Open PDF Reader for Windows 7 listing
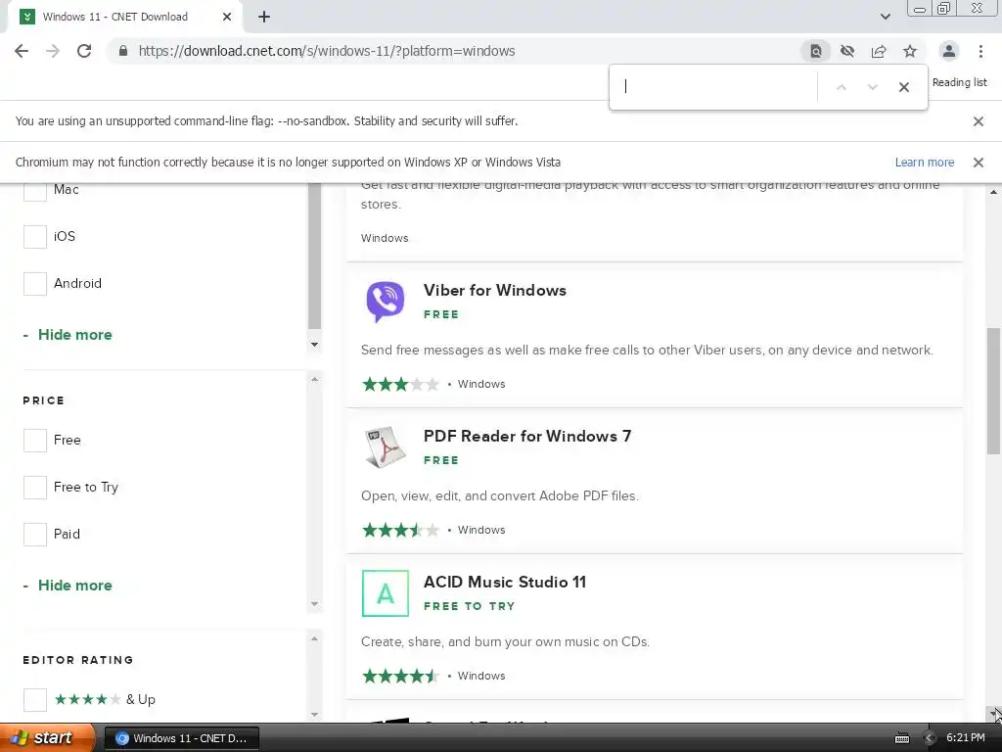This screenshot has height=752, width=1002. (527, 436)
